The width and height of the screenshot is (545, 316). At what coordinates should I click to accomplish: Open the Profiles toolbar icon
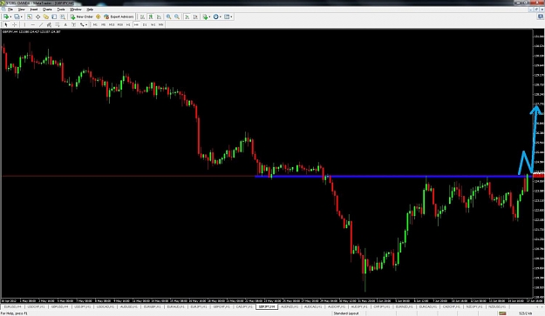click(17, 17)
